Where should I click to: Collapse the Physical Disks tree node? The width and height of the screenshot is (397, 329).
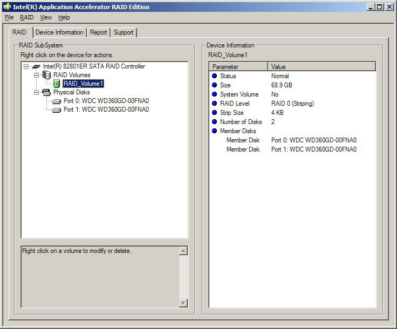37,92
